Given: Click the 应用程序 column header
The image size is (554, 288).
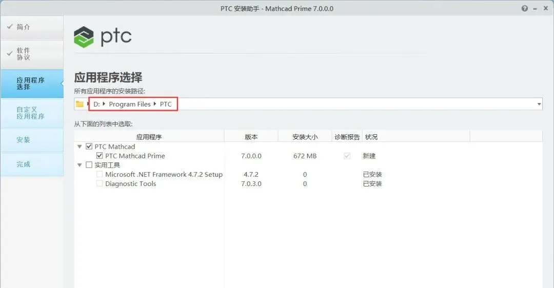Looking at the screenshot, I should click(149, 137).
